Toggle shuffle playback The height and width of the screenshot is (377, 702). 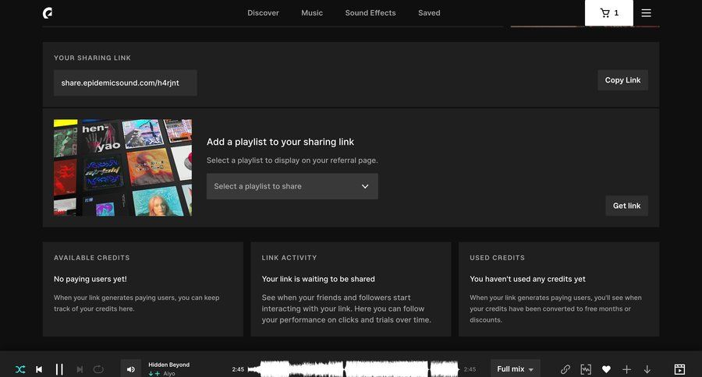click(x=20, y=369)
